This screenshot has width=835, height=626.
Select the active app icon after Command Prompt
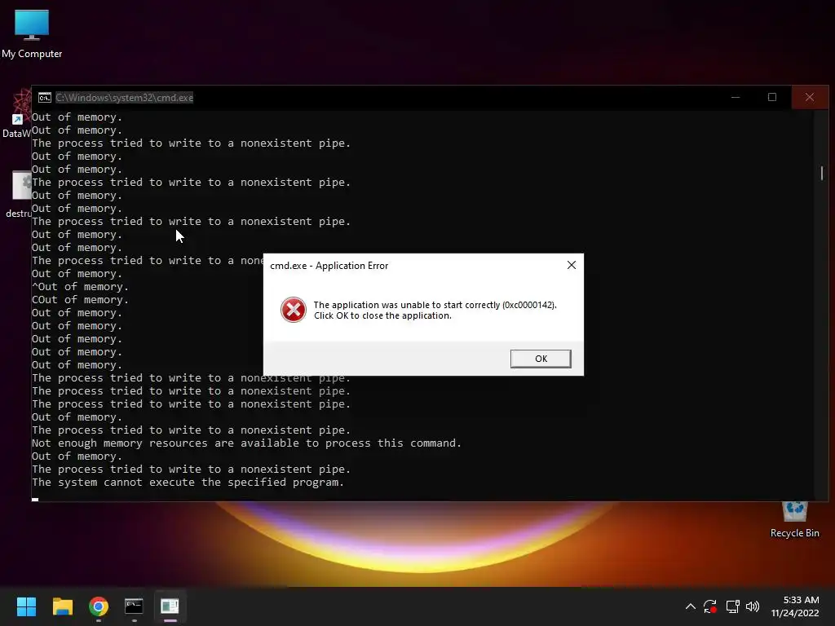(170, 606)
